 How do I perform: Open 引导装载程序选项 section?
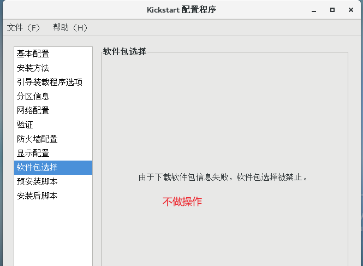(x=53, y=82)
